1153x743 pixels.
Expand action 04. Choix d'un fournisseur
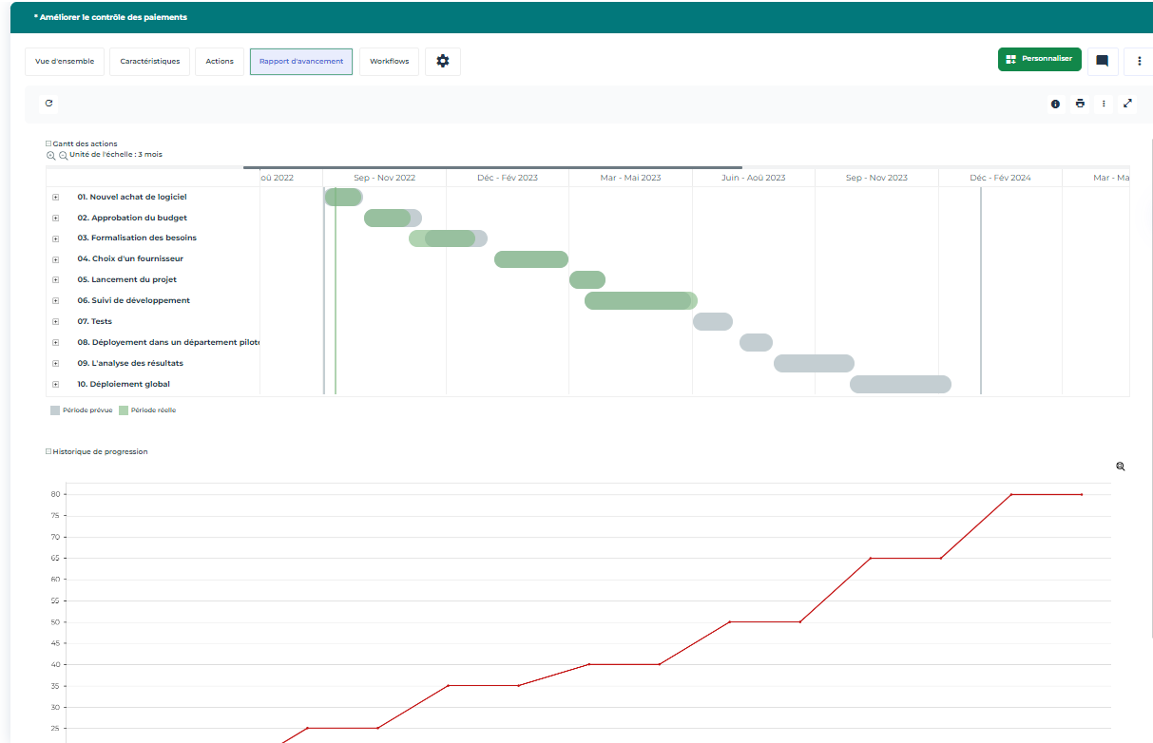[55, 259]
